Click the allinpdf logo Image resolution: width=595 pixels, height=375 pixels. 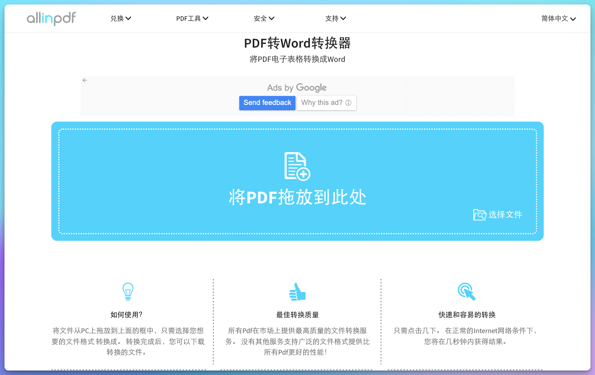tap(51, 18)
